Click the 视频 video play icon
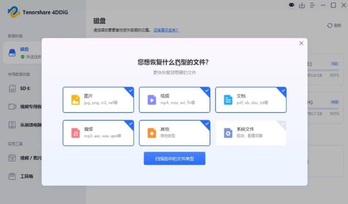The width and height of the screenshot is (348, 204). pyautogui.click(x=152, y=99)
